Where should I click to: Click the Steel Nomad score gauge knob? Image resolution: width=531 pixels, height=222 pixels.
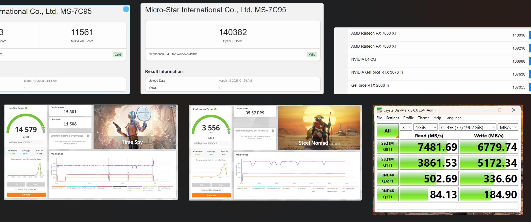(228, 129)
